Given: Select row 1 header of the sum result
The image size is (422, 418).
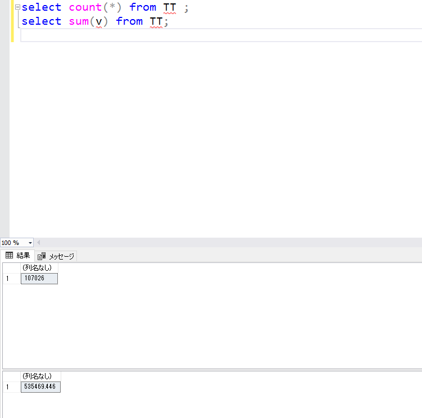Looking at the screenshot, I should (x=11, y=387).
